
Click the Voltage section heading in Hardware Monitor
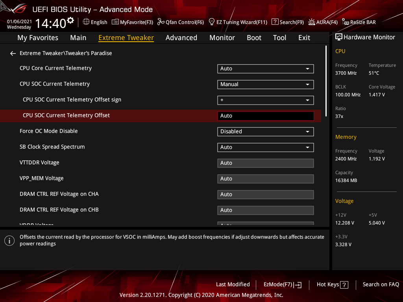344,201
